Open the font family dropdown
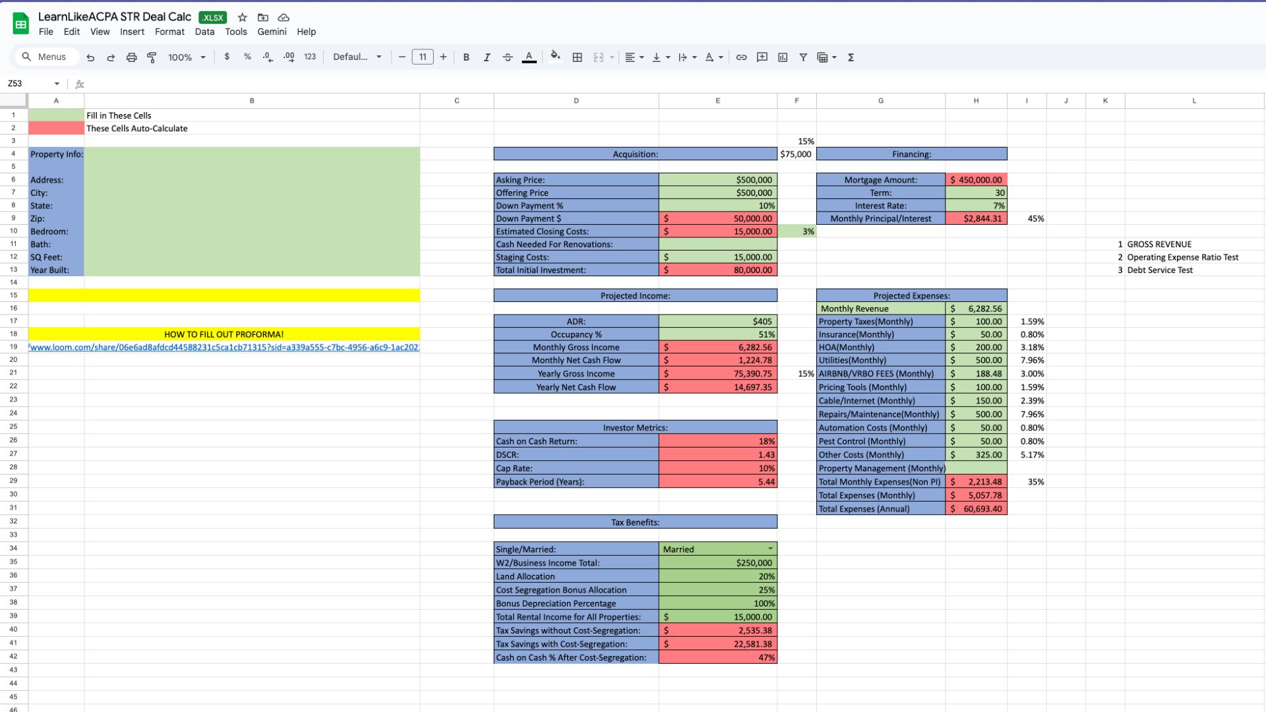 click(x=357, y=57)
